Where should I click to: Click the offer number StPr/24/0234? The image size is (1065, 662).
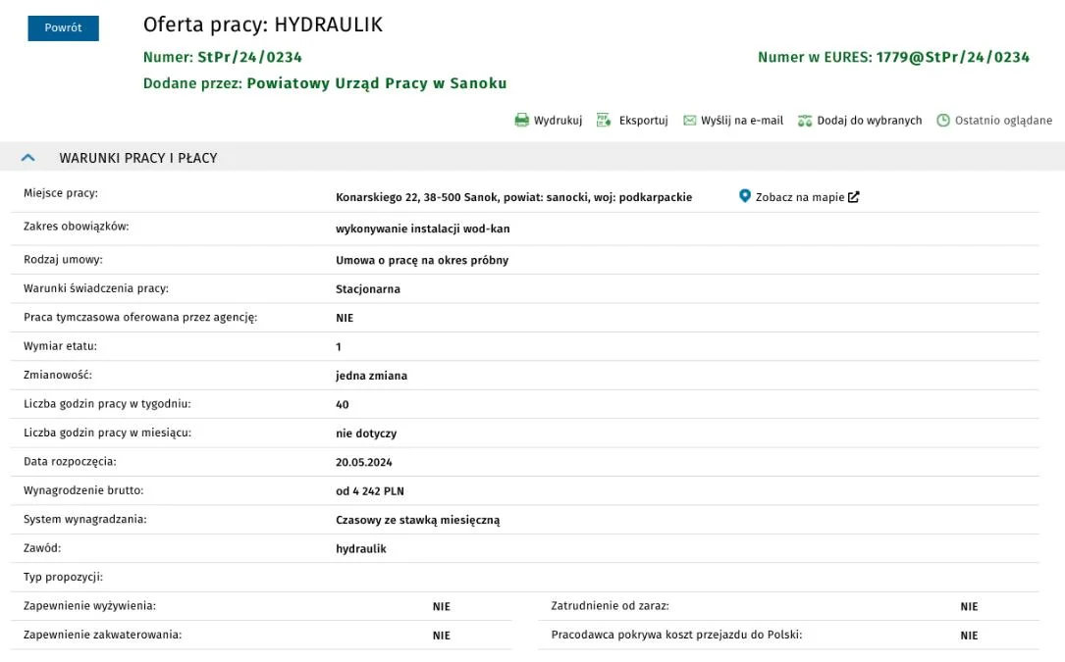point(249,57)
